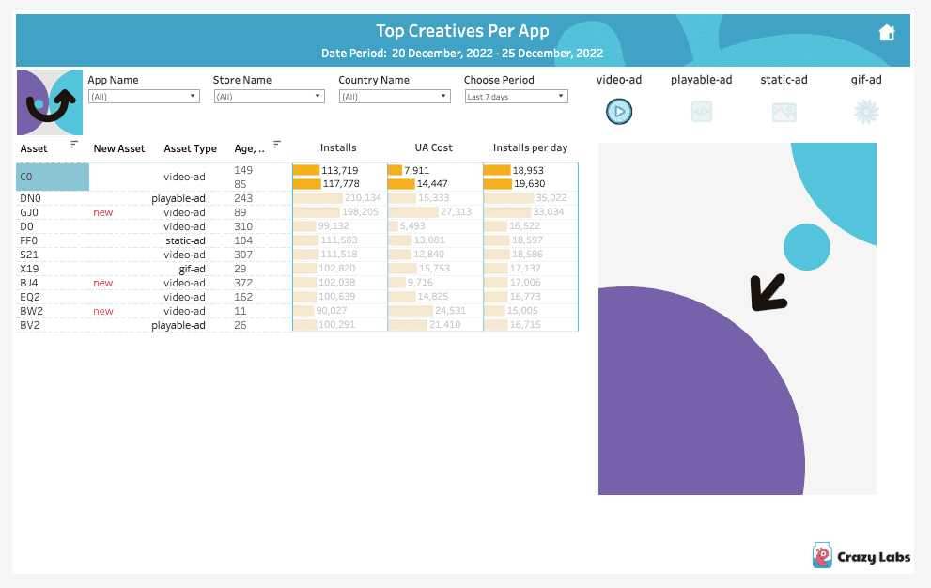
Task: Click the Installs column header
Action: click(x=338, y=147)
